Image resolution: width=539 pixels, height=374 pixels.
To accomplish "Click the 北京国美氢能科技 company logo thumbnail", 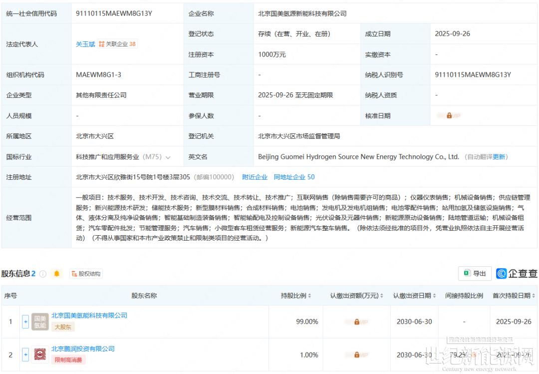I will (40, 322).
